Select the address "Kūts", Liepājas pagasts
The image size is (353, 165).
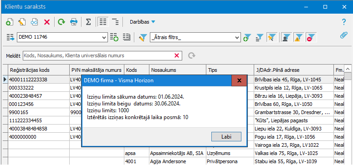[294, 120]
